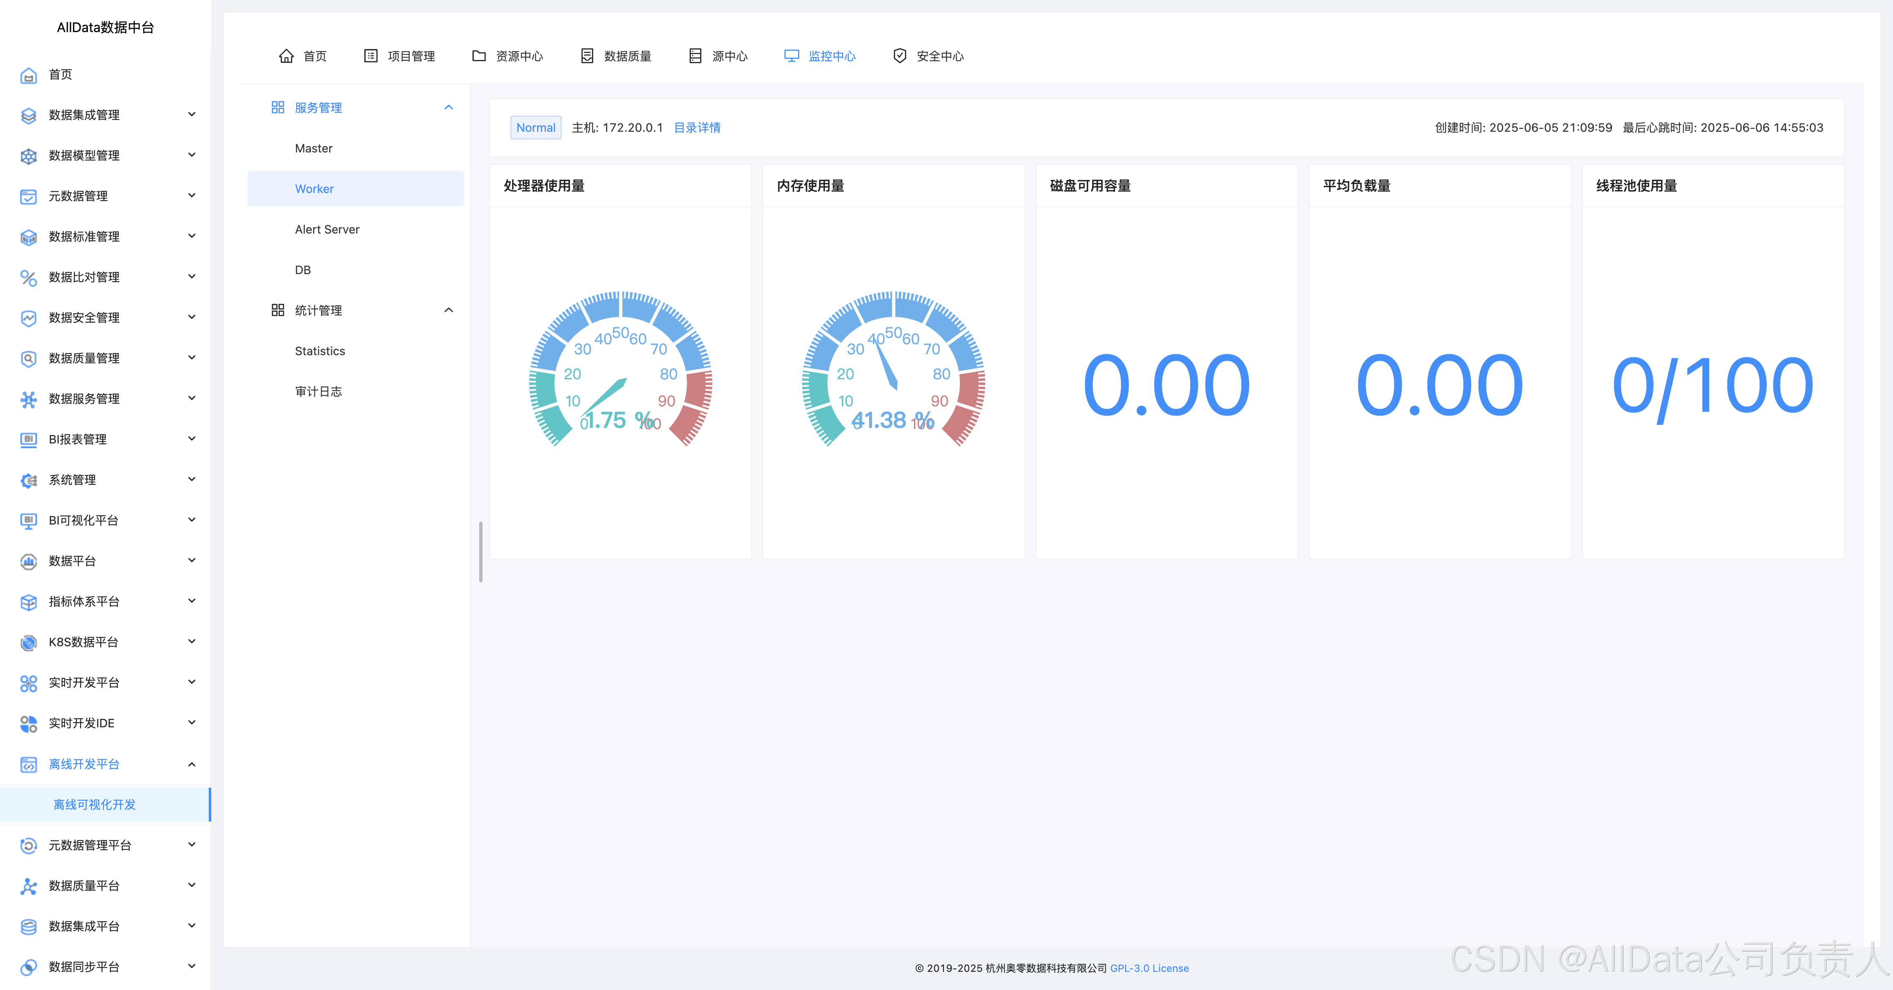Collapse the 统计管理 section chevron
The height and width of the screenshot is (990, 1893).
point(449,310)
